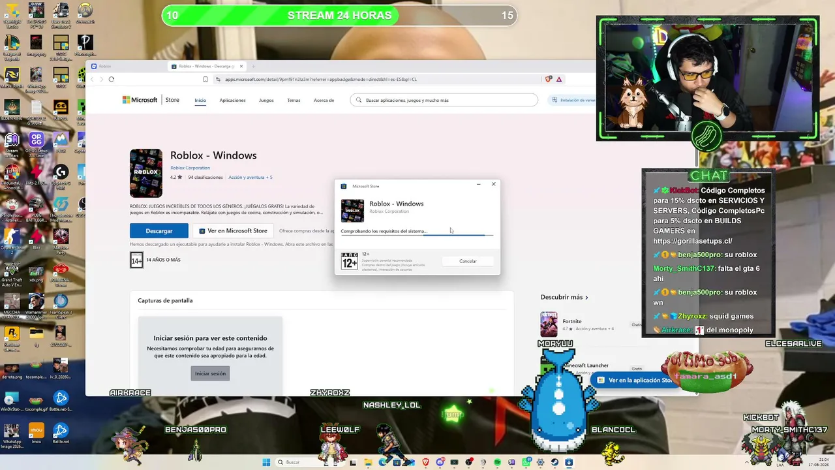Open Spotify from taskbar
835x470 pixels.
(497, 462)
